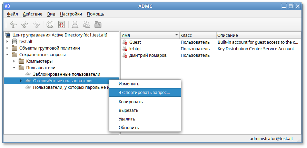Click the Сохранённые запросы folder icon
The image size is (307, 148).
pos(14,55)
